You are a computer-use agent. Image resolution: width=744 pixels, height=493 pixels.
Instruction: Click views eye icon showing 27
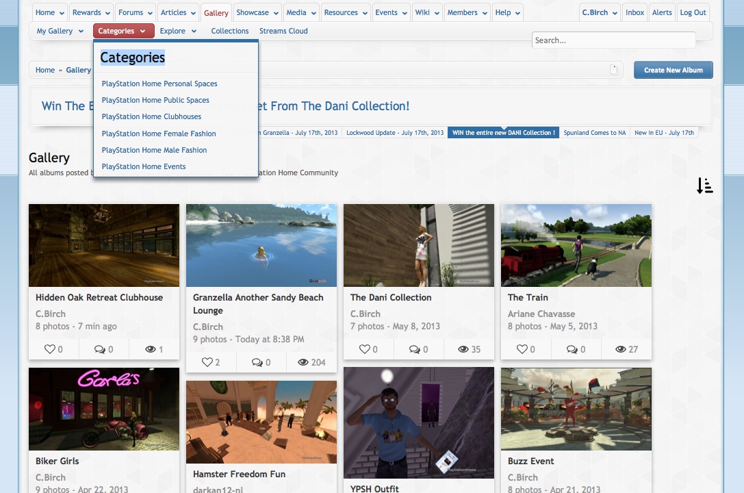pos(621,349)
